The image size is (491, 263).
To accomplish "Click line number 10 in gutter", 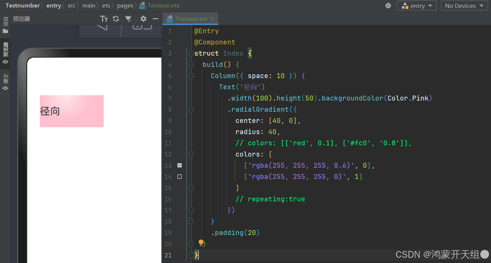I will tap(168, 132).
